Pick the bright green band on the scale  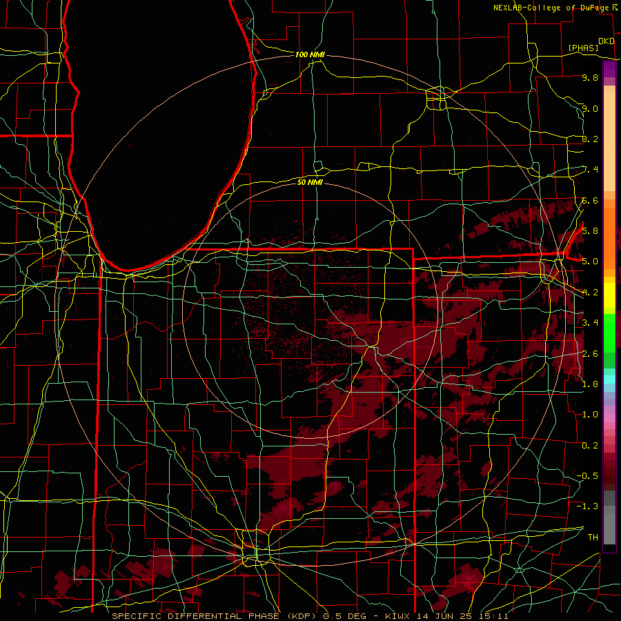point(609,333)
